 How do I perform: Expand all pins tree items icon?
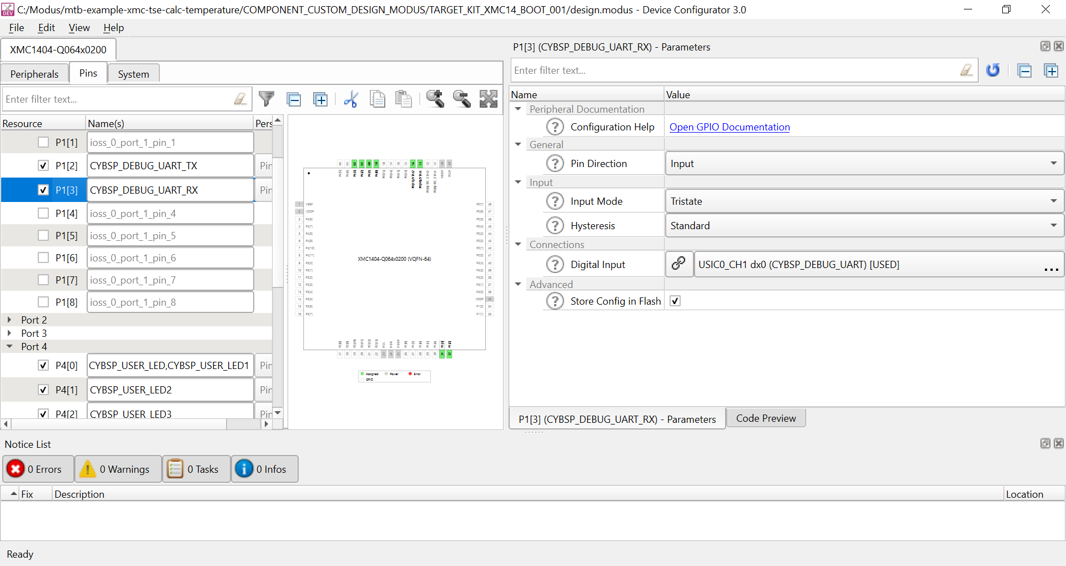(x=320, y=99)
